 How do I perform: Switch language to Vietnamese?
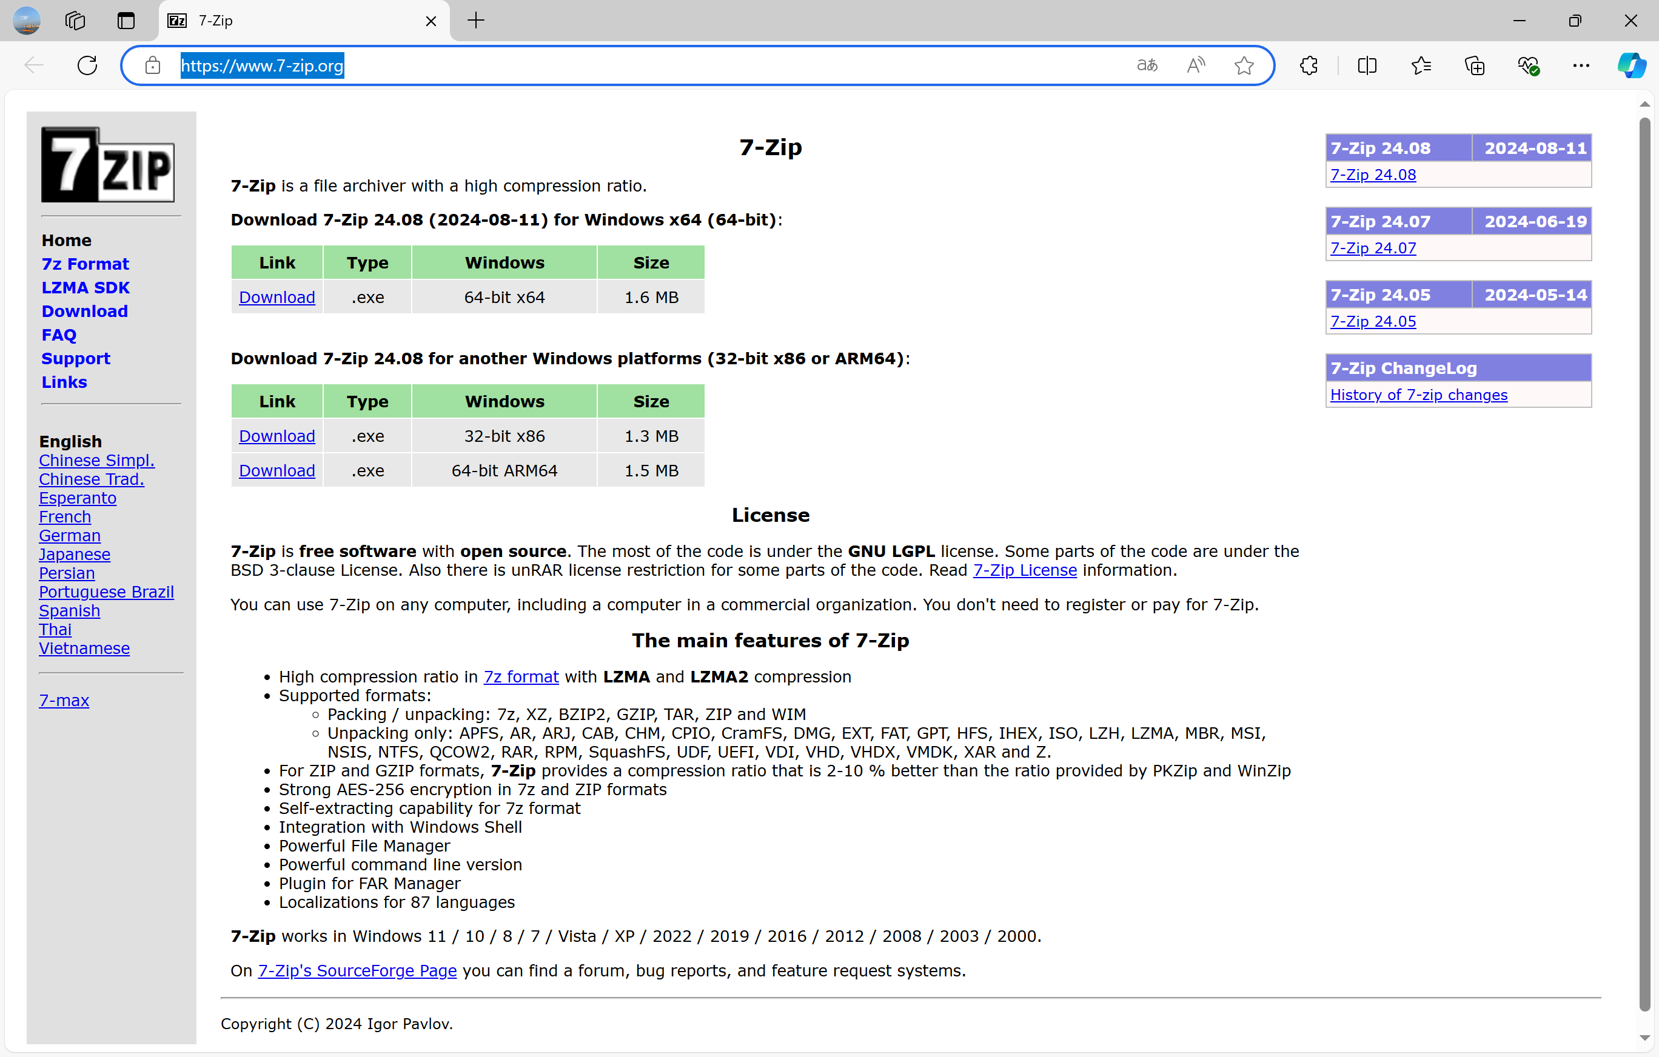click(x=84, y=648)
